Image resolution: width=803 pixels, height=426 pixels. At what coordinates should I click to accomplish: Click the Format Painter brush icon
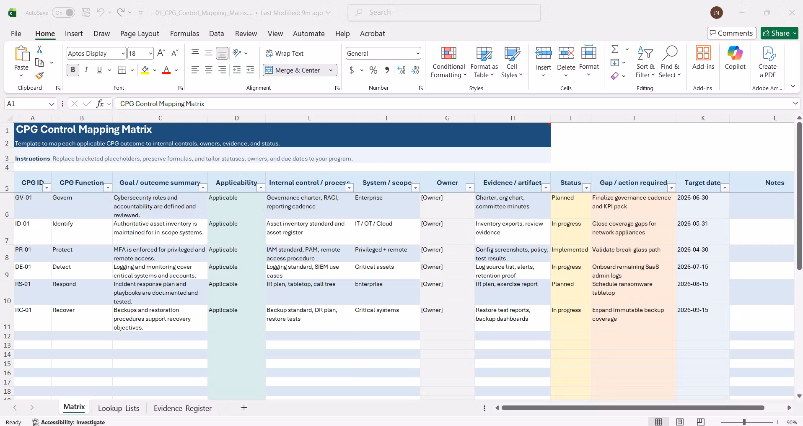click(x=39, y=75)
